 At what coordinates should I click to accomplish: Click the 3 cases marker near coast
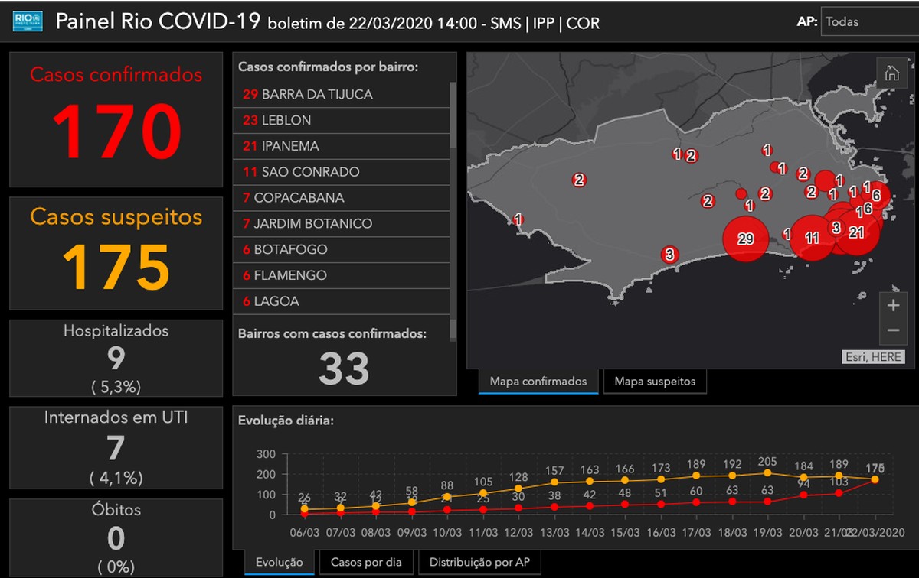pos(669,255)
